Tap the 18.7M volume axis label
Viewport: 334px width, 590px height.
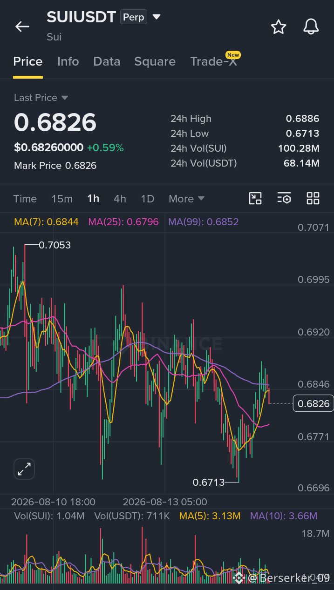click(x=315, y=533)
